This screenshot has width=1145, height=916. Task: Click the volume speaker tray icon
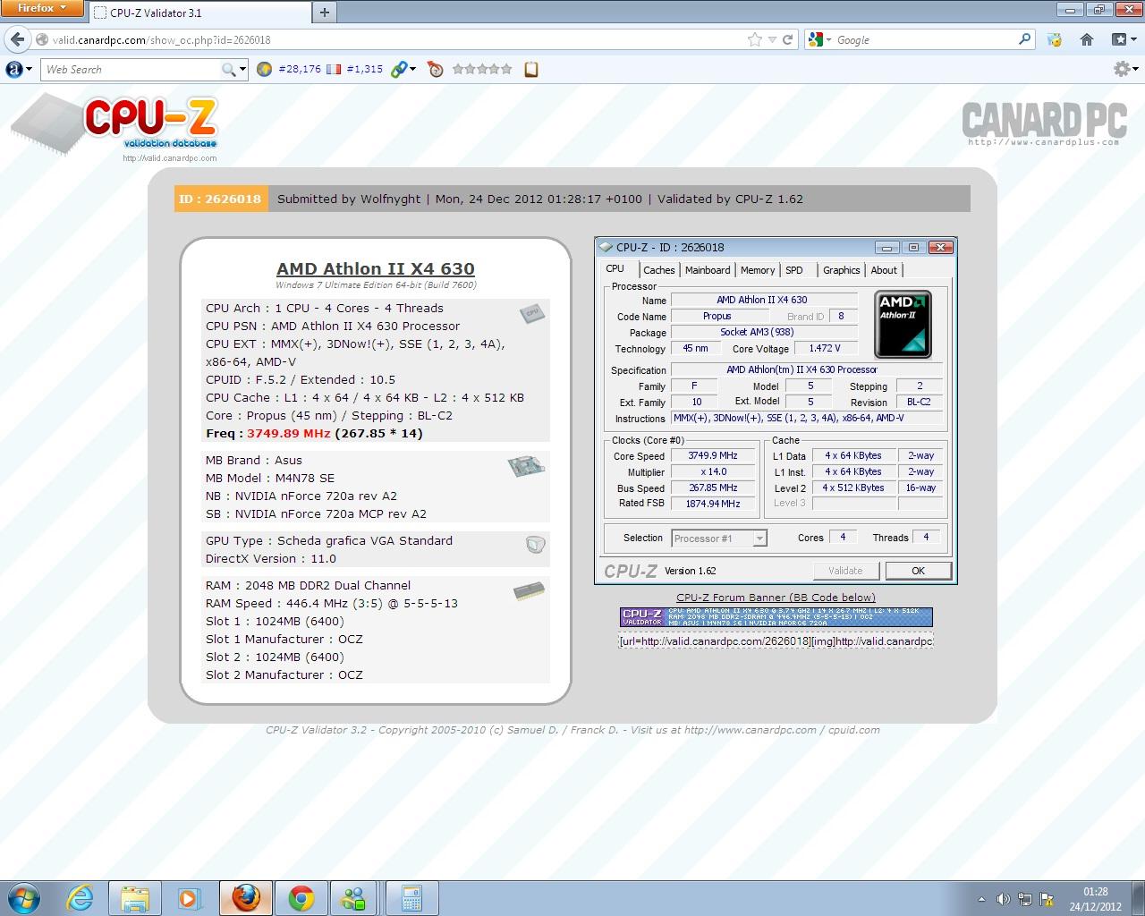point(1004,899)
